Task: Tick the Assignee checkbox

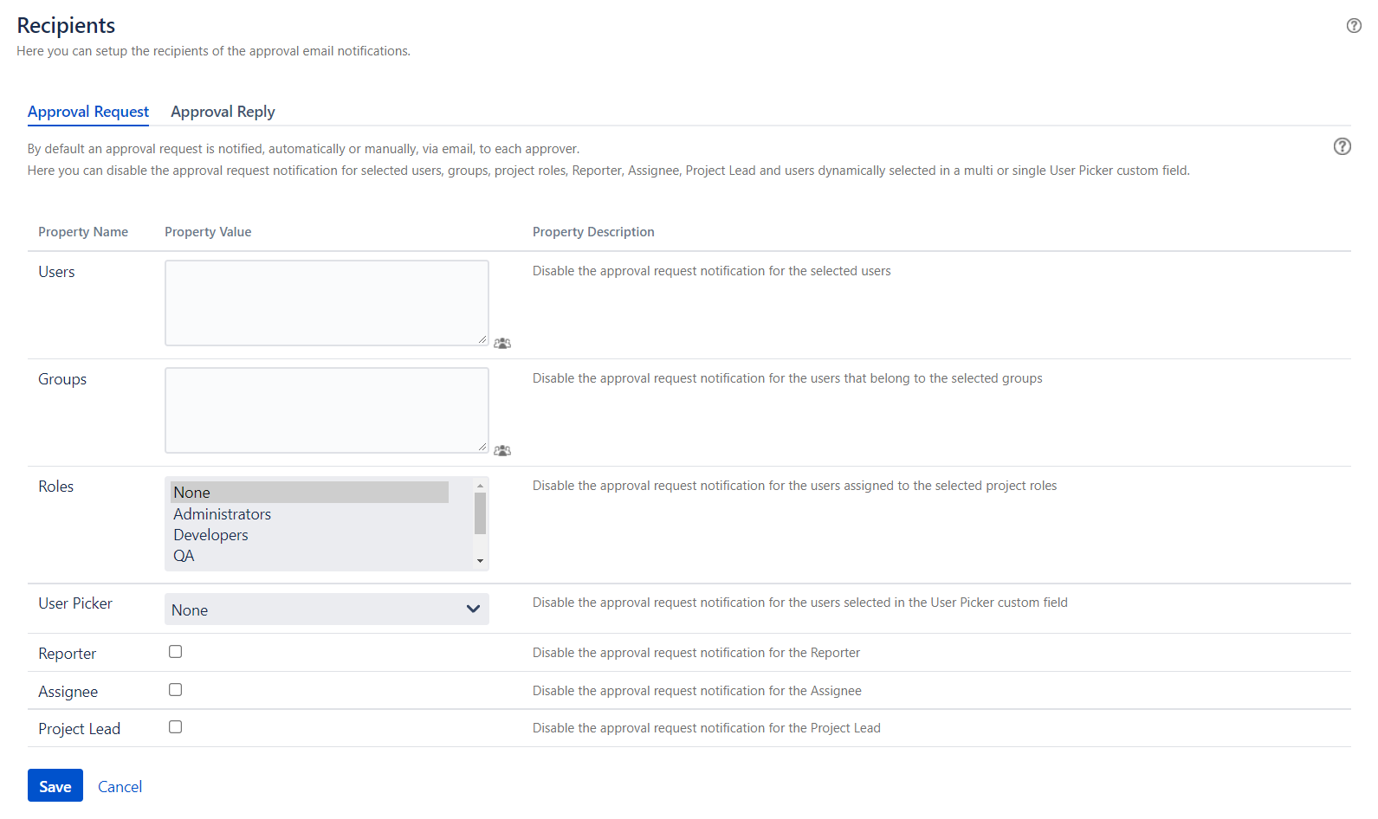Action: [176, 690]
